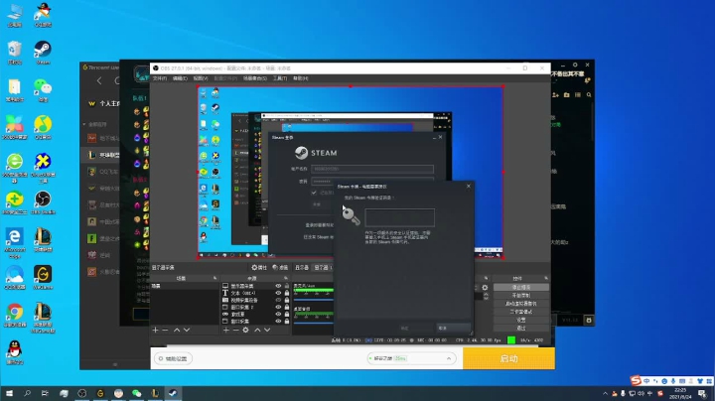Viewport: 715px width, 401px height.
Task: Toggle lock on the window capture 2 source
Action: click(287, 307)
